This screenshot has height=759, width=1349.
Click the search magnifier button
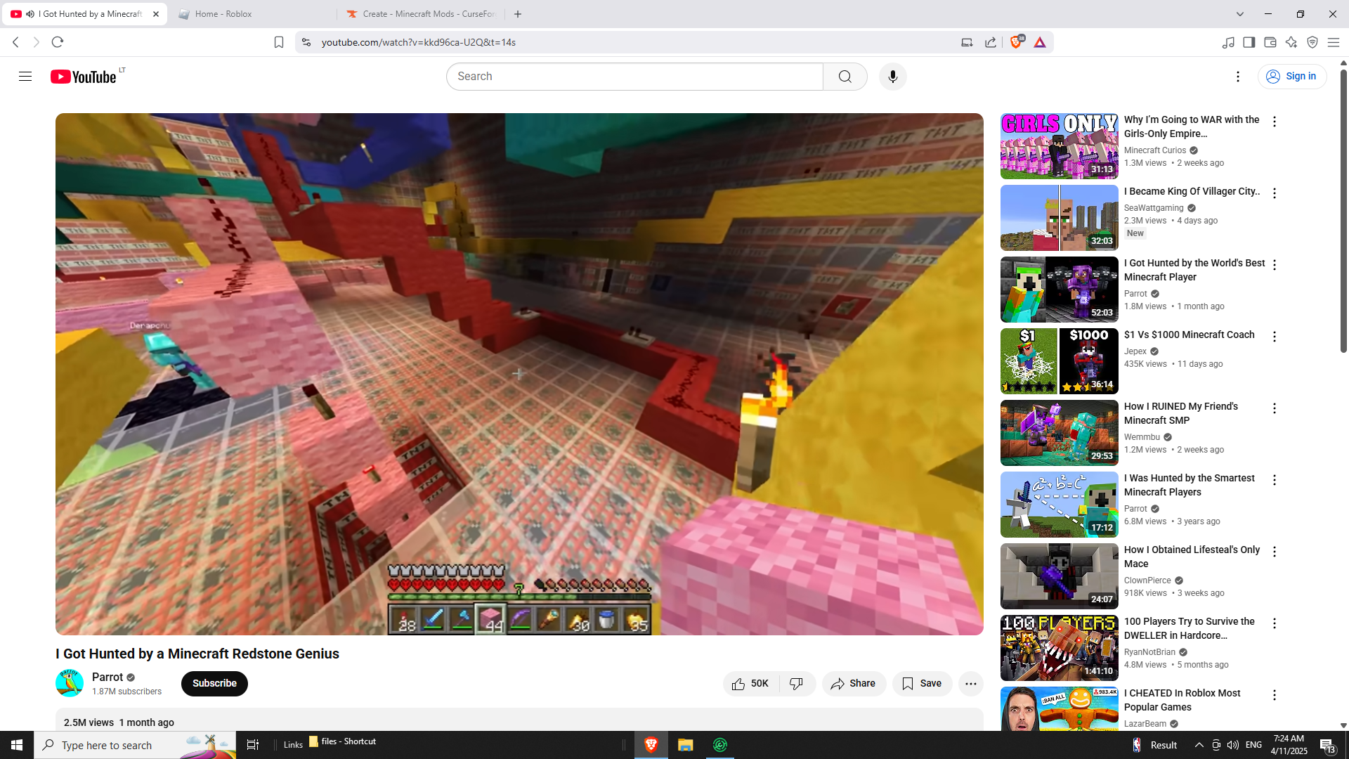(845, 77)
